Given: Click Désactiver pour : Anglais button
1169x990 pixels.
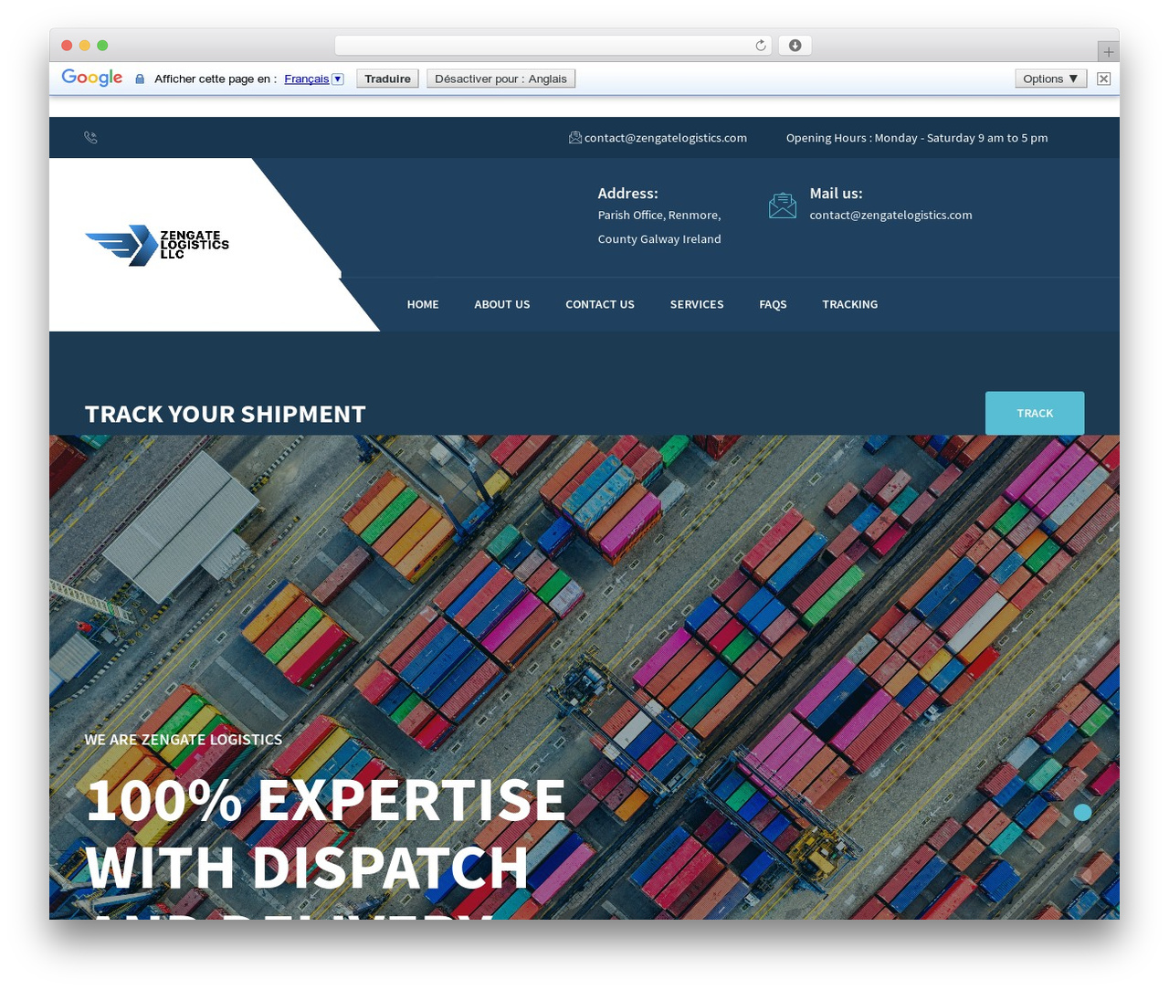Looking at the screenshot, I should coord(500,79).
